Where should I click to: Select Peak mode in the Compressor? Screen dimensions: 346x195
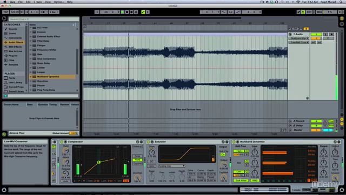tap(137, 156)
